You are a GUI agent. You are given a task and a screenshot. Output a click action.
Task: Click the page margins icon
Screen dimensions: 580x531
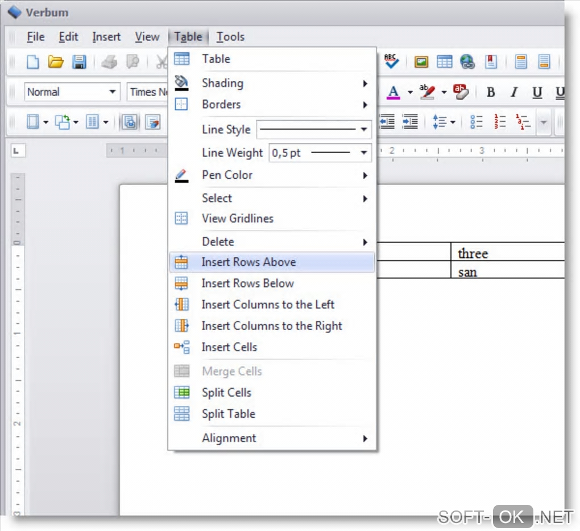click(32, 121)
